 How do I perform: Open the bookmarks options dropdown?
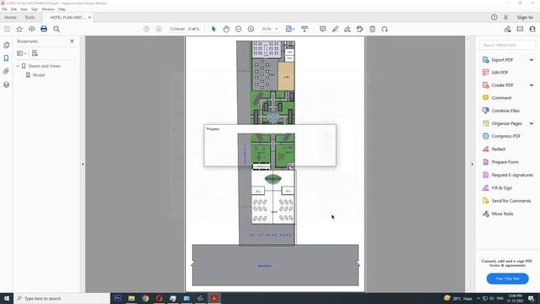[22, 53]
